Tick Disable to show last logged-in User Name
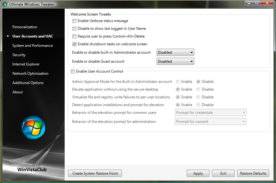 pyautogui.click(x=74, y=29)
